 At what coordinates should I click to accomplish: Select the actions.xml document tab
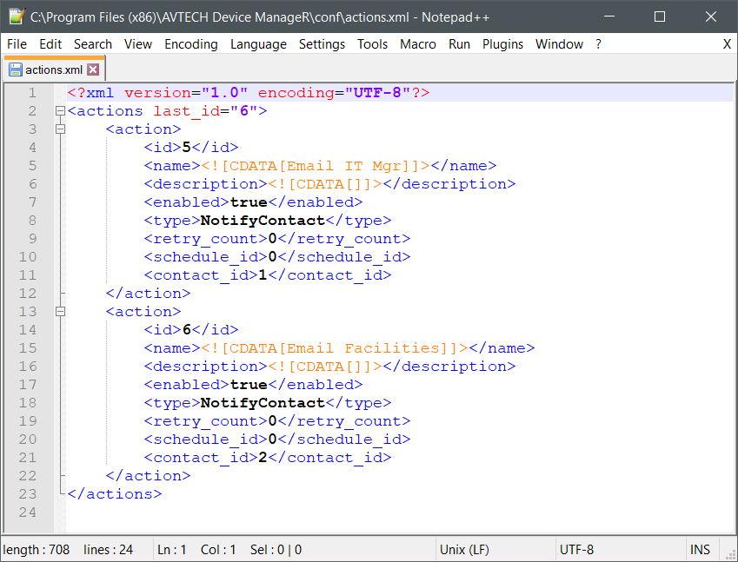coord(54,69)
